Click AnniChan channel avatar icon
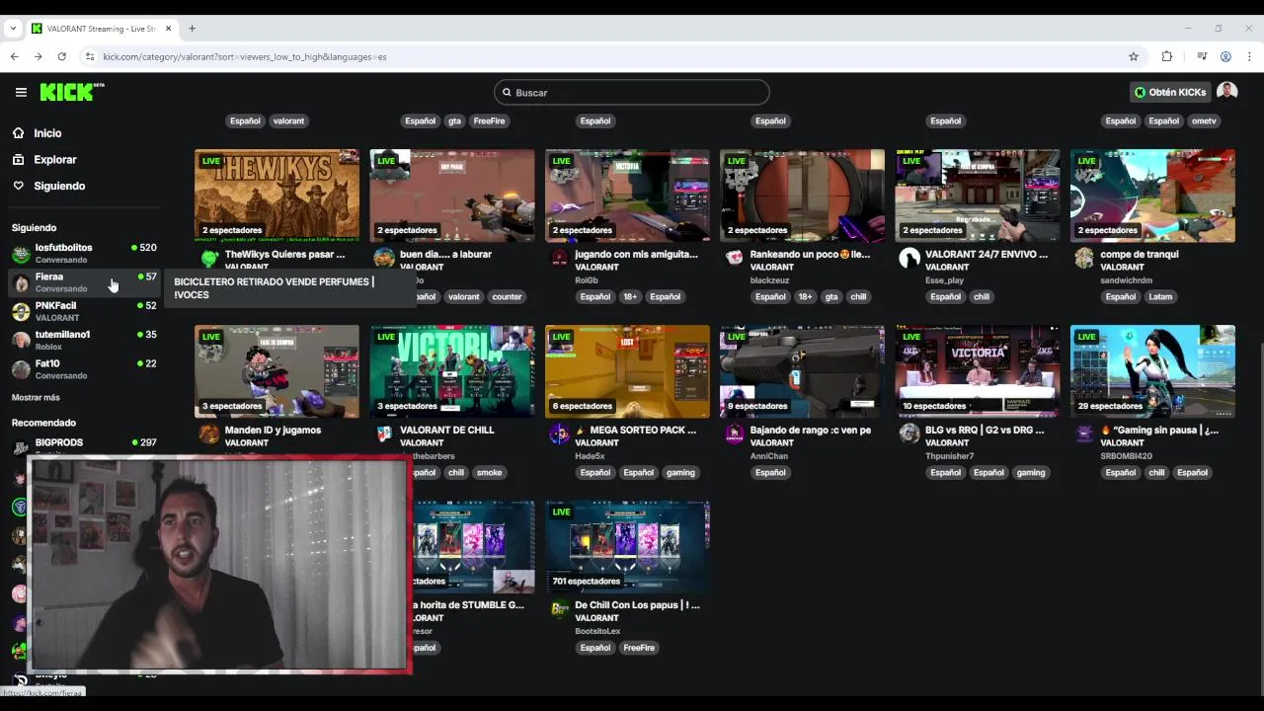Image resolution: width=1264 pixels, height=711 pixels. pos(734,434)
